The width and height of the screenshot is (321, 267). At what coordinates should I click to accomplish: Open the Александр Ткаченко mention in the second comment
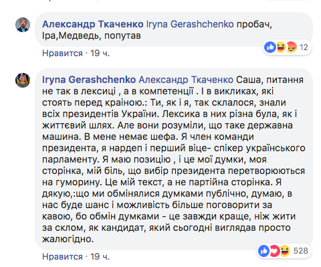(x=186, y=80)
